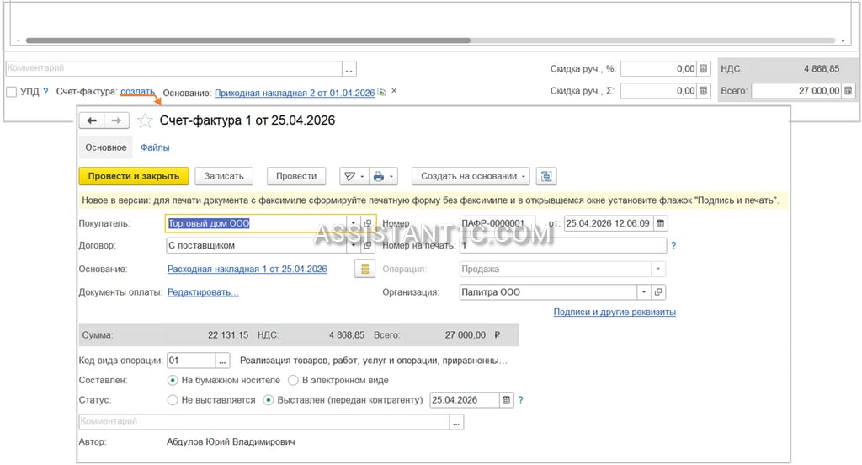
Task: Expand the email button dropdown arrow
Action: click(x=362, y=177)
